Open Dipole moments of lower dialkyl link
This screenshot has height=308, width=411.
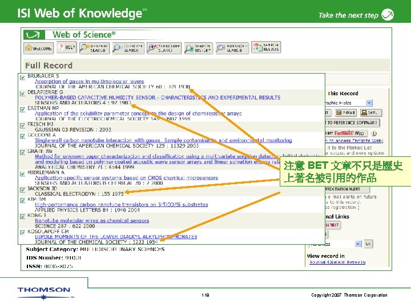[116, 237]
